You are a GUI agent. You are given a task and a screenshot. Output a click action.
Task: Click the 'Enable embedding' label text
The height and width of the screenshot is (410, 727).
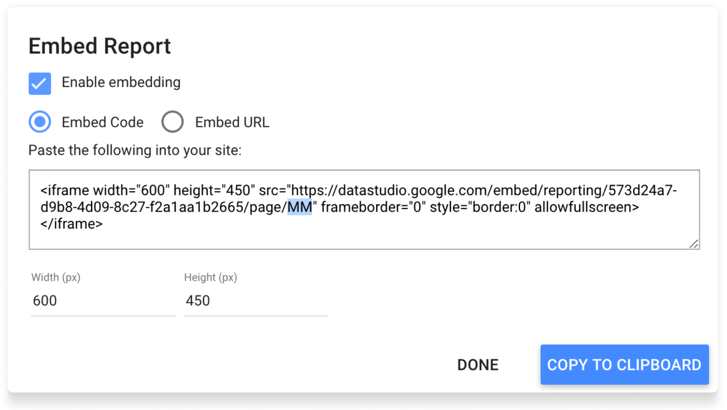pyautogui.click(x=121, y=82)
